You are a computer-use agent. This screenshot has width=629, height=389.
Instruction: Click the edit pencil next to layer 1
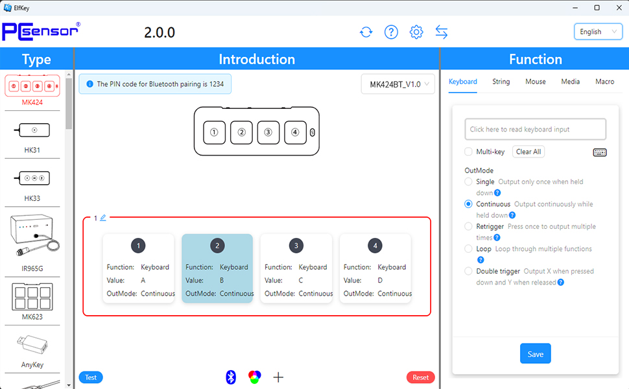pos(103,218)
